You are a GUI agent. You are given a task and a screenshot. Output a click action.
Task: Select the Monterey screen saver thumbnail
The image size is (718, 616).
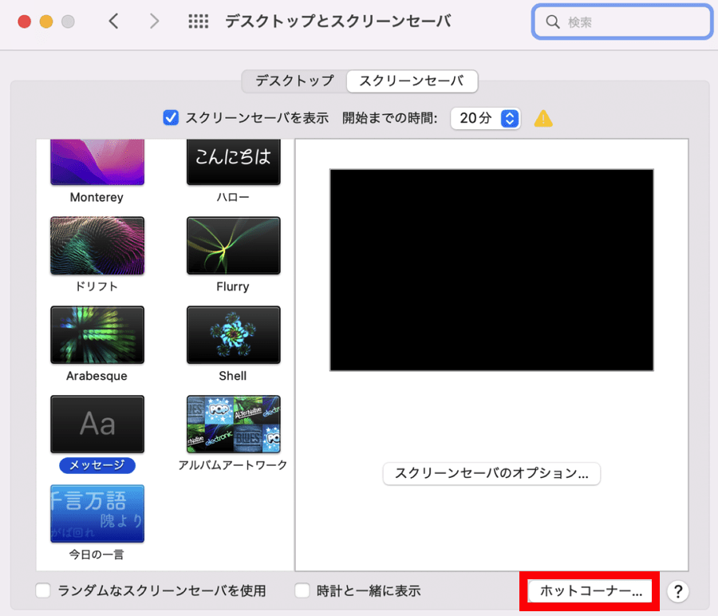97,162
